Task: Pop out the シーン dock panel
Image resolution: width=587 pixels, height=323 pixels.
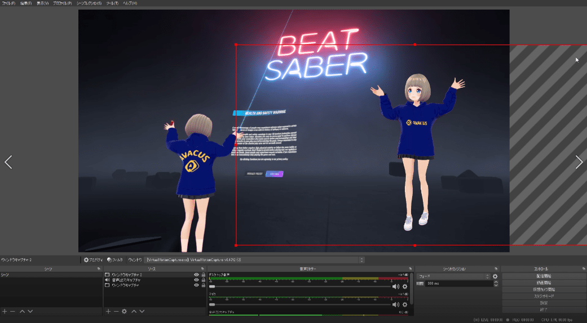Action: pyautogui.click(x=99, y=269)
